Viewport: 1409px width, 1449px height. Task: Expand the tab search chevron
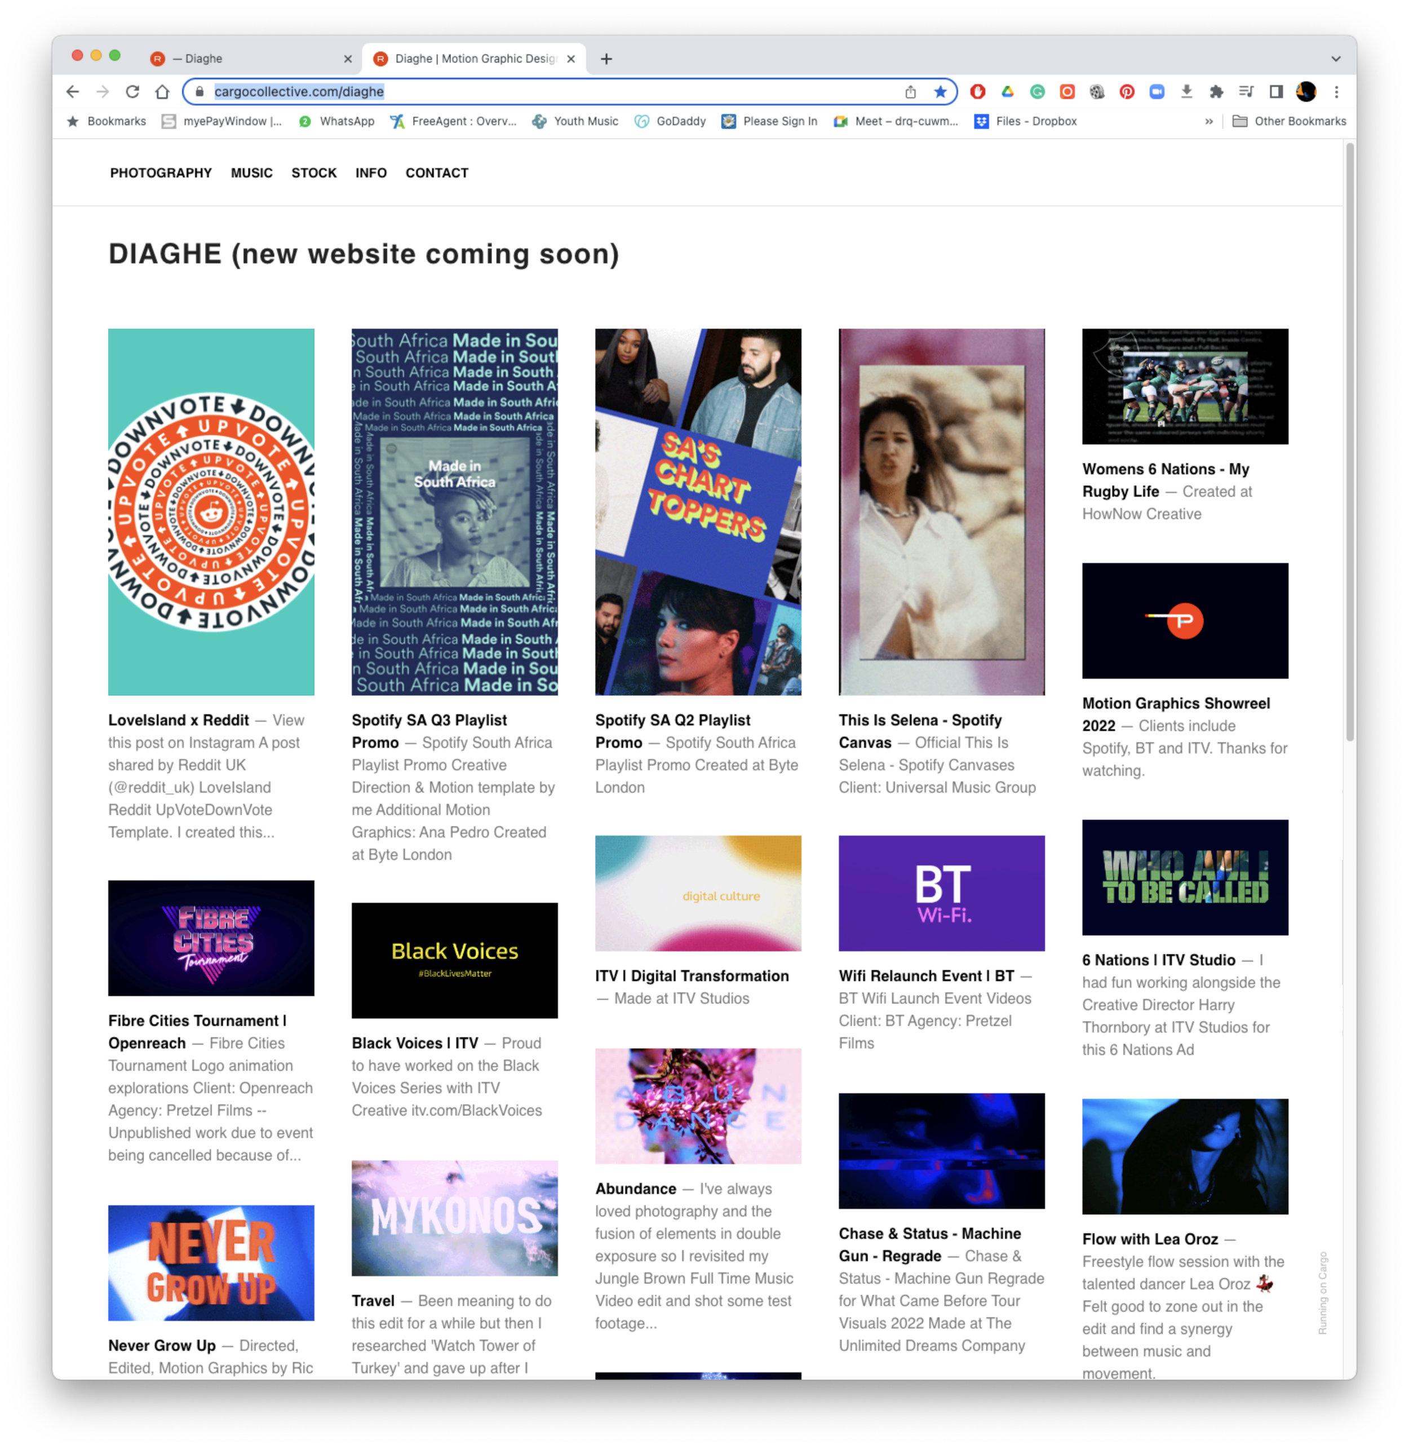1335,59
